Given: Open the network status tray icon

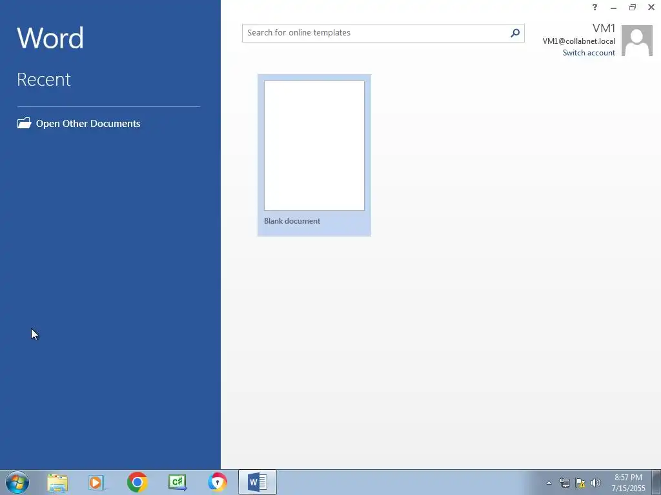Looking at the screenshot, I should pos(564,483).
